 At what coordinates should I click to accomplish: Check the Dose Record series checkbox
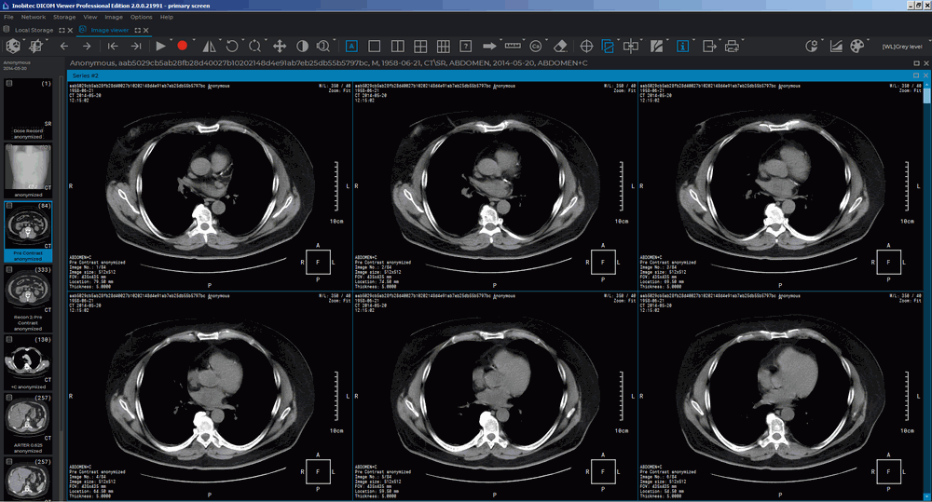(x=9, y=84)
